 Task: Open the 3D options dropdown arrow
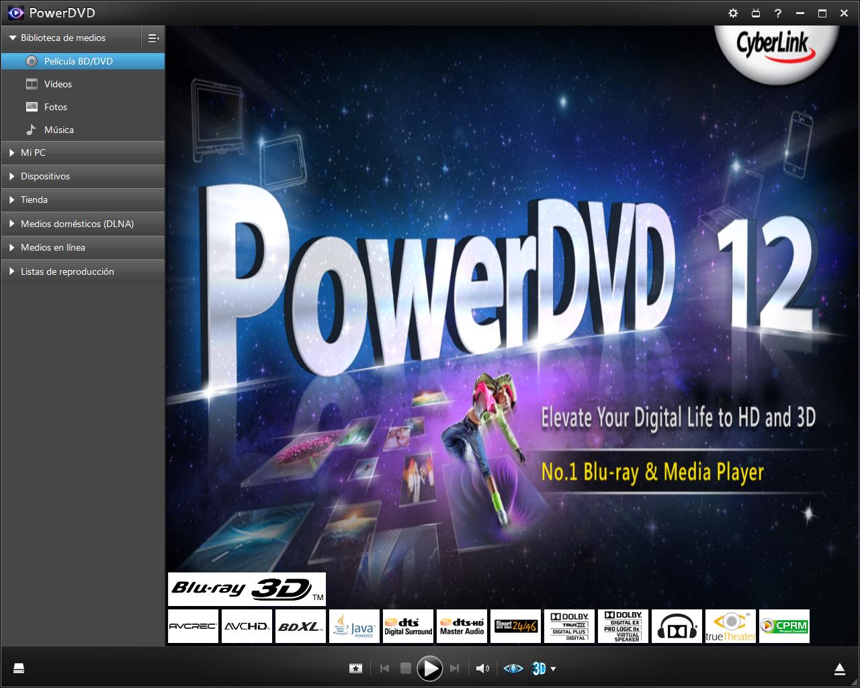coord(553,669)
